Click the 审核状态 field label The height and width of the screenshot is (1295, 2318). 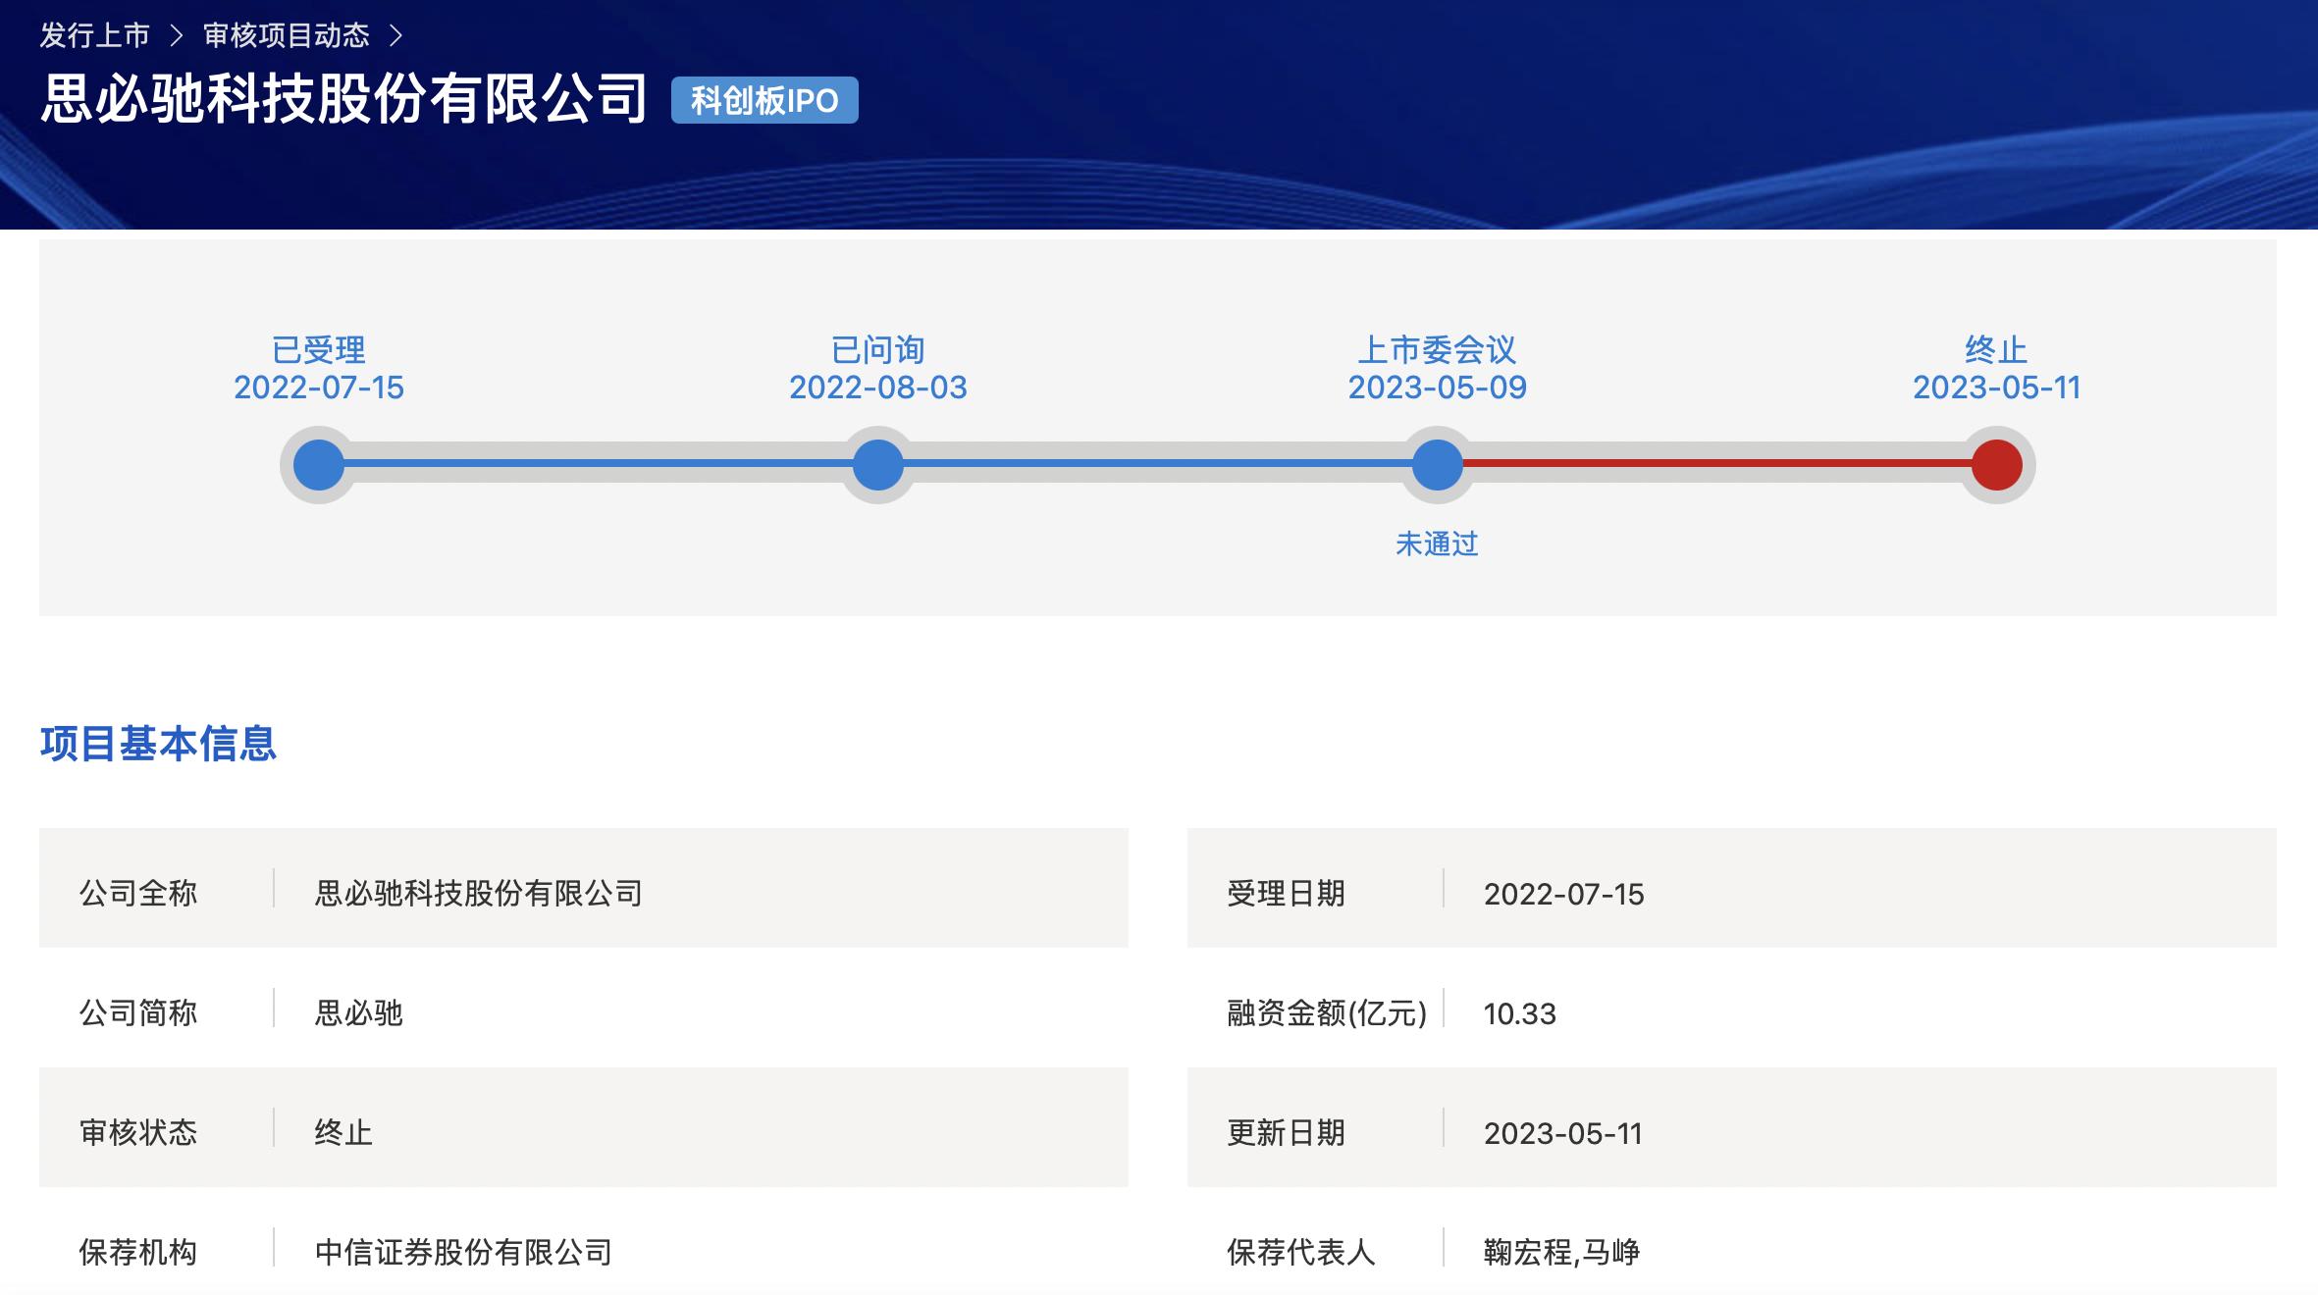pos(138,1133)
